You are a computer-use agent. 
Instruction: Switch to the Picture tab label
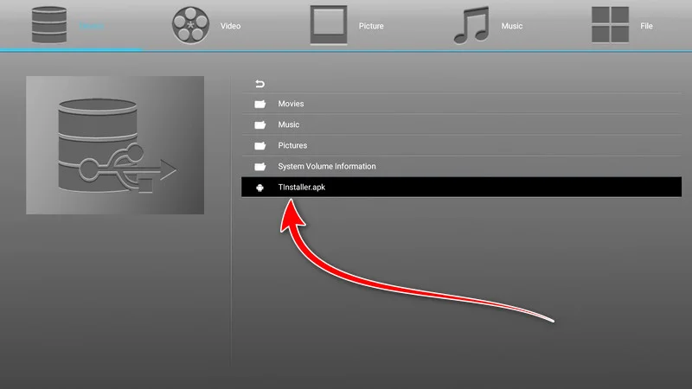tap(371, 26)
